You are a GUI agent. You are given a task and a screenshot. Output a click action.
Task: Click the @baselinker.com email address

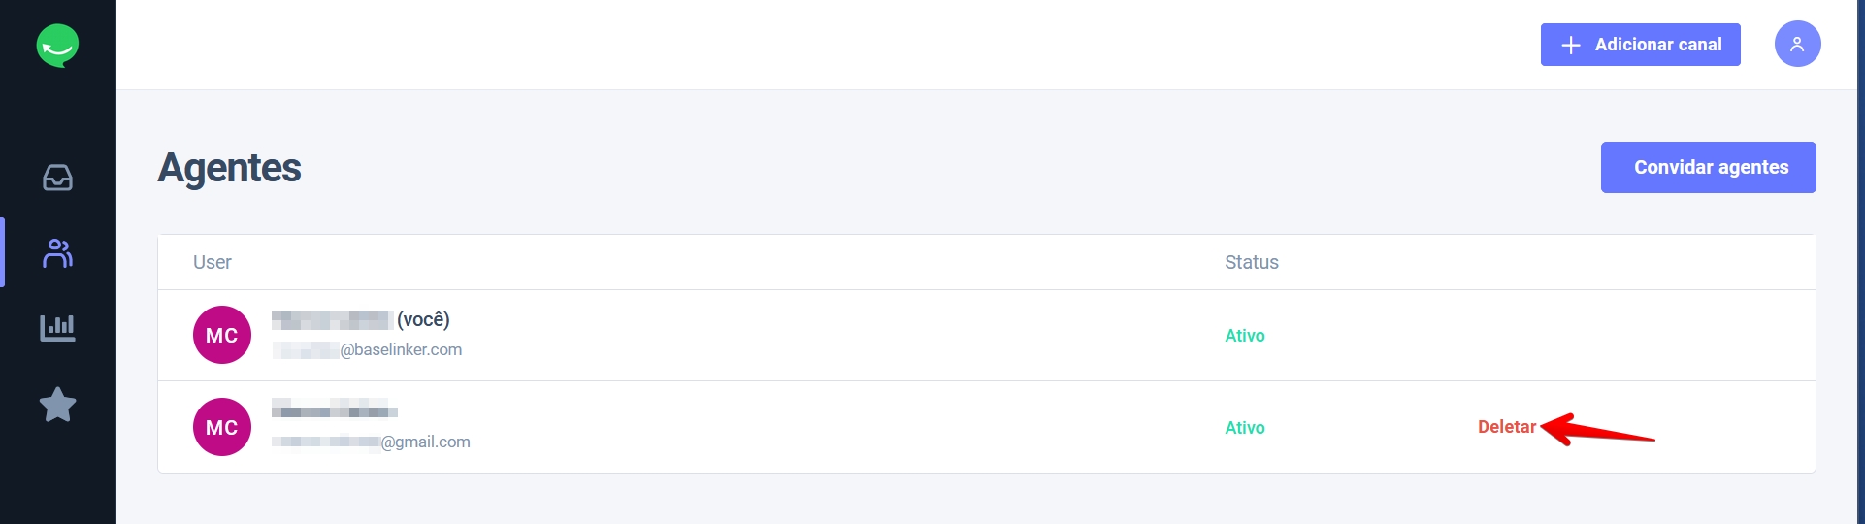367,349
